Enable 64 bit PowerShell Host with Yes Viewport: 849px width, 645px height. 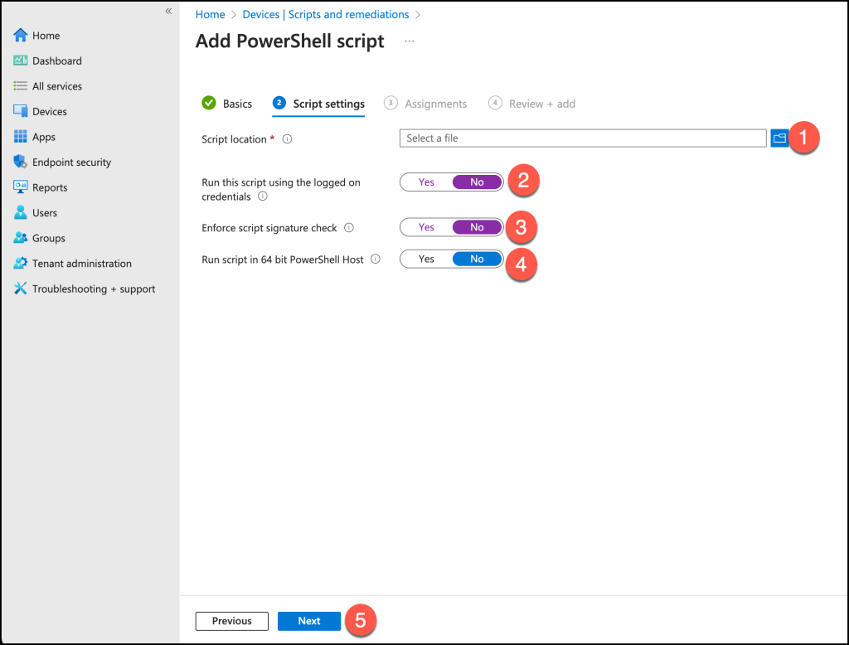[x=426, y=259]
